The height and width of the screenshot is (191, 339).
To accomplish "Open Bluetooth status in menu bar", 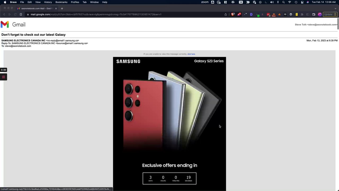I will 278,2.
